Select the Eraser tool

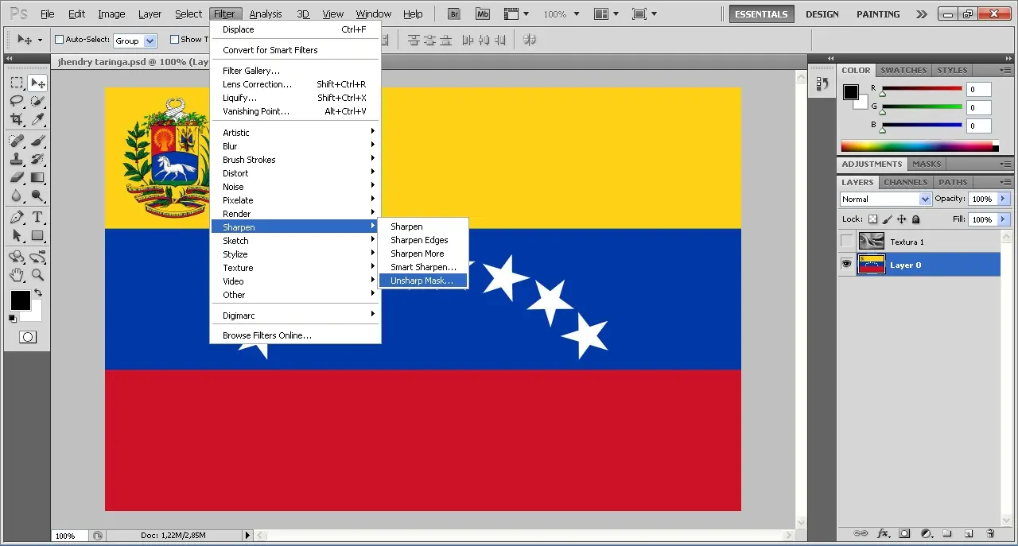(17, 177)
